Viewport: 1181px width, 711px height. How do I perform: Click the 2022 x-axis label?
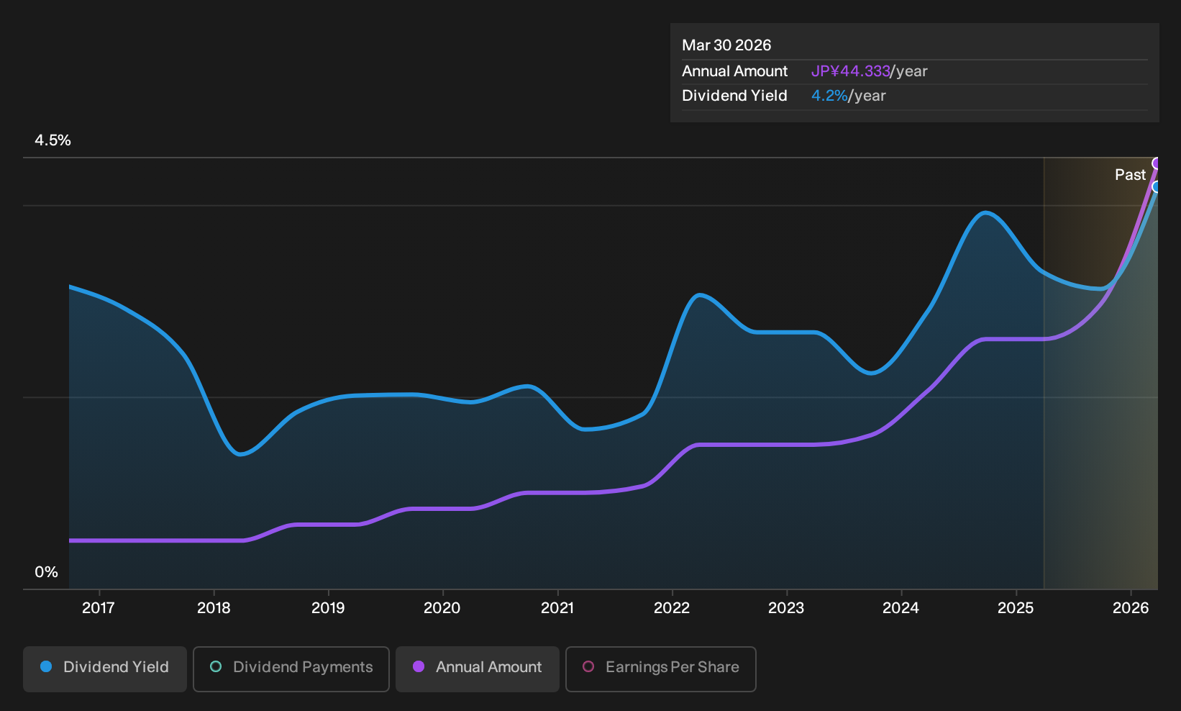pos(672,608)
